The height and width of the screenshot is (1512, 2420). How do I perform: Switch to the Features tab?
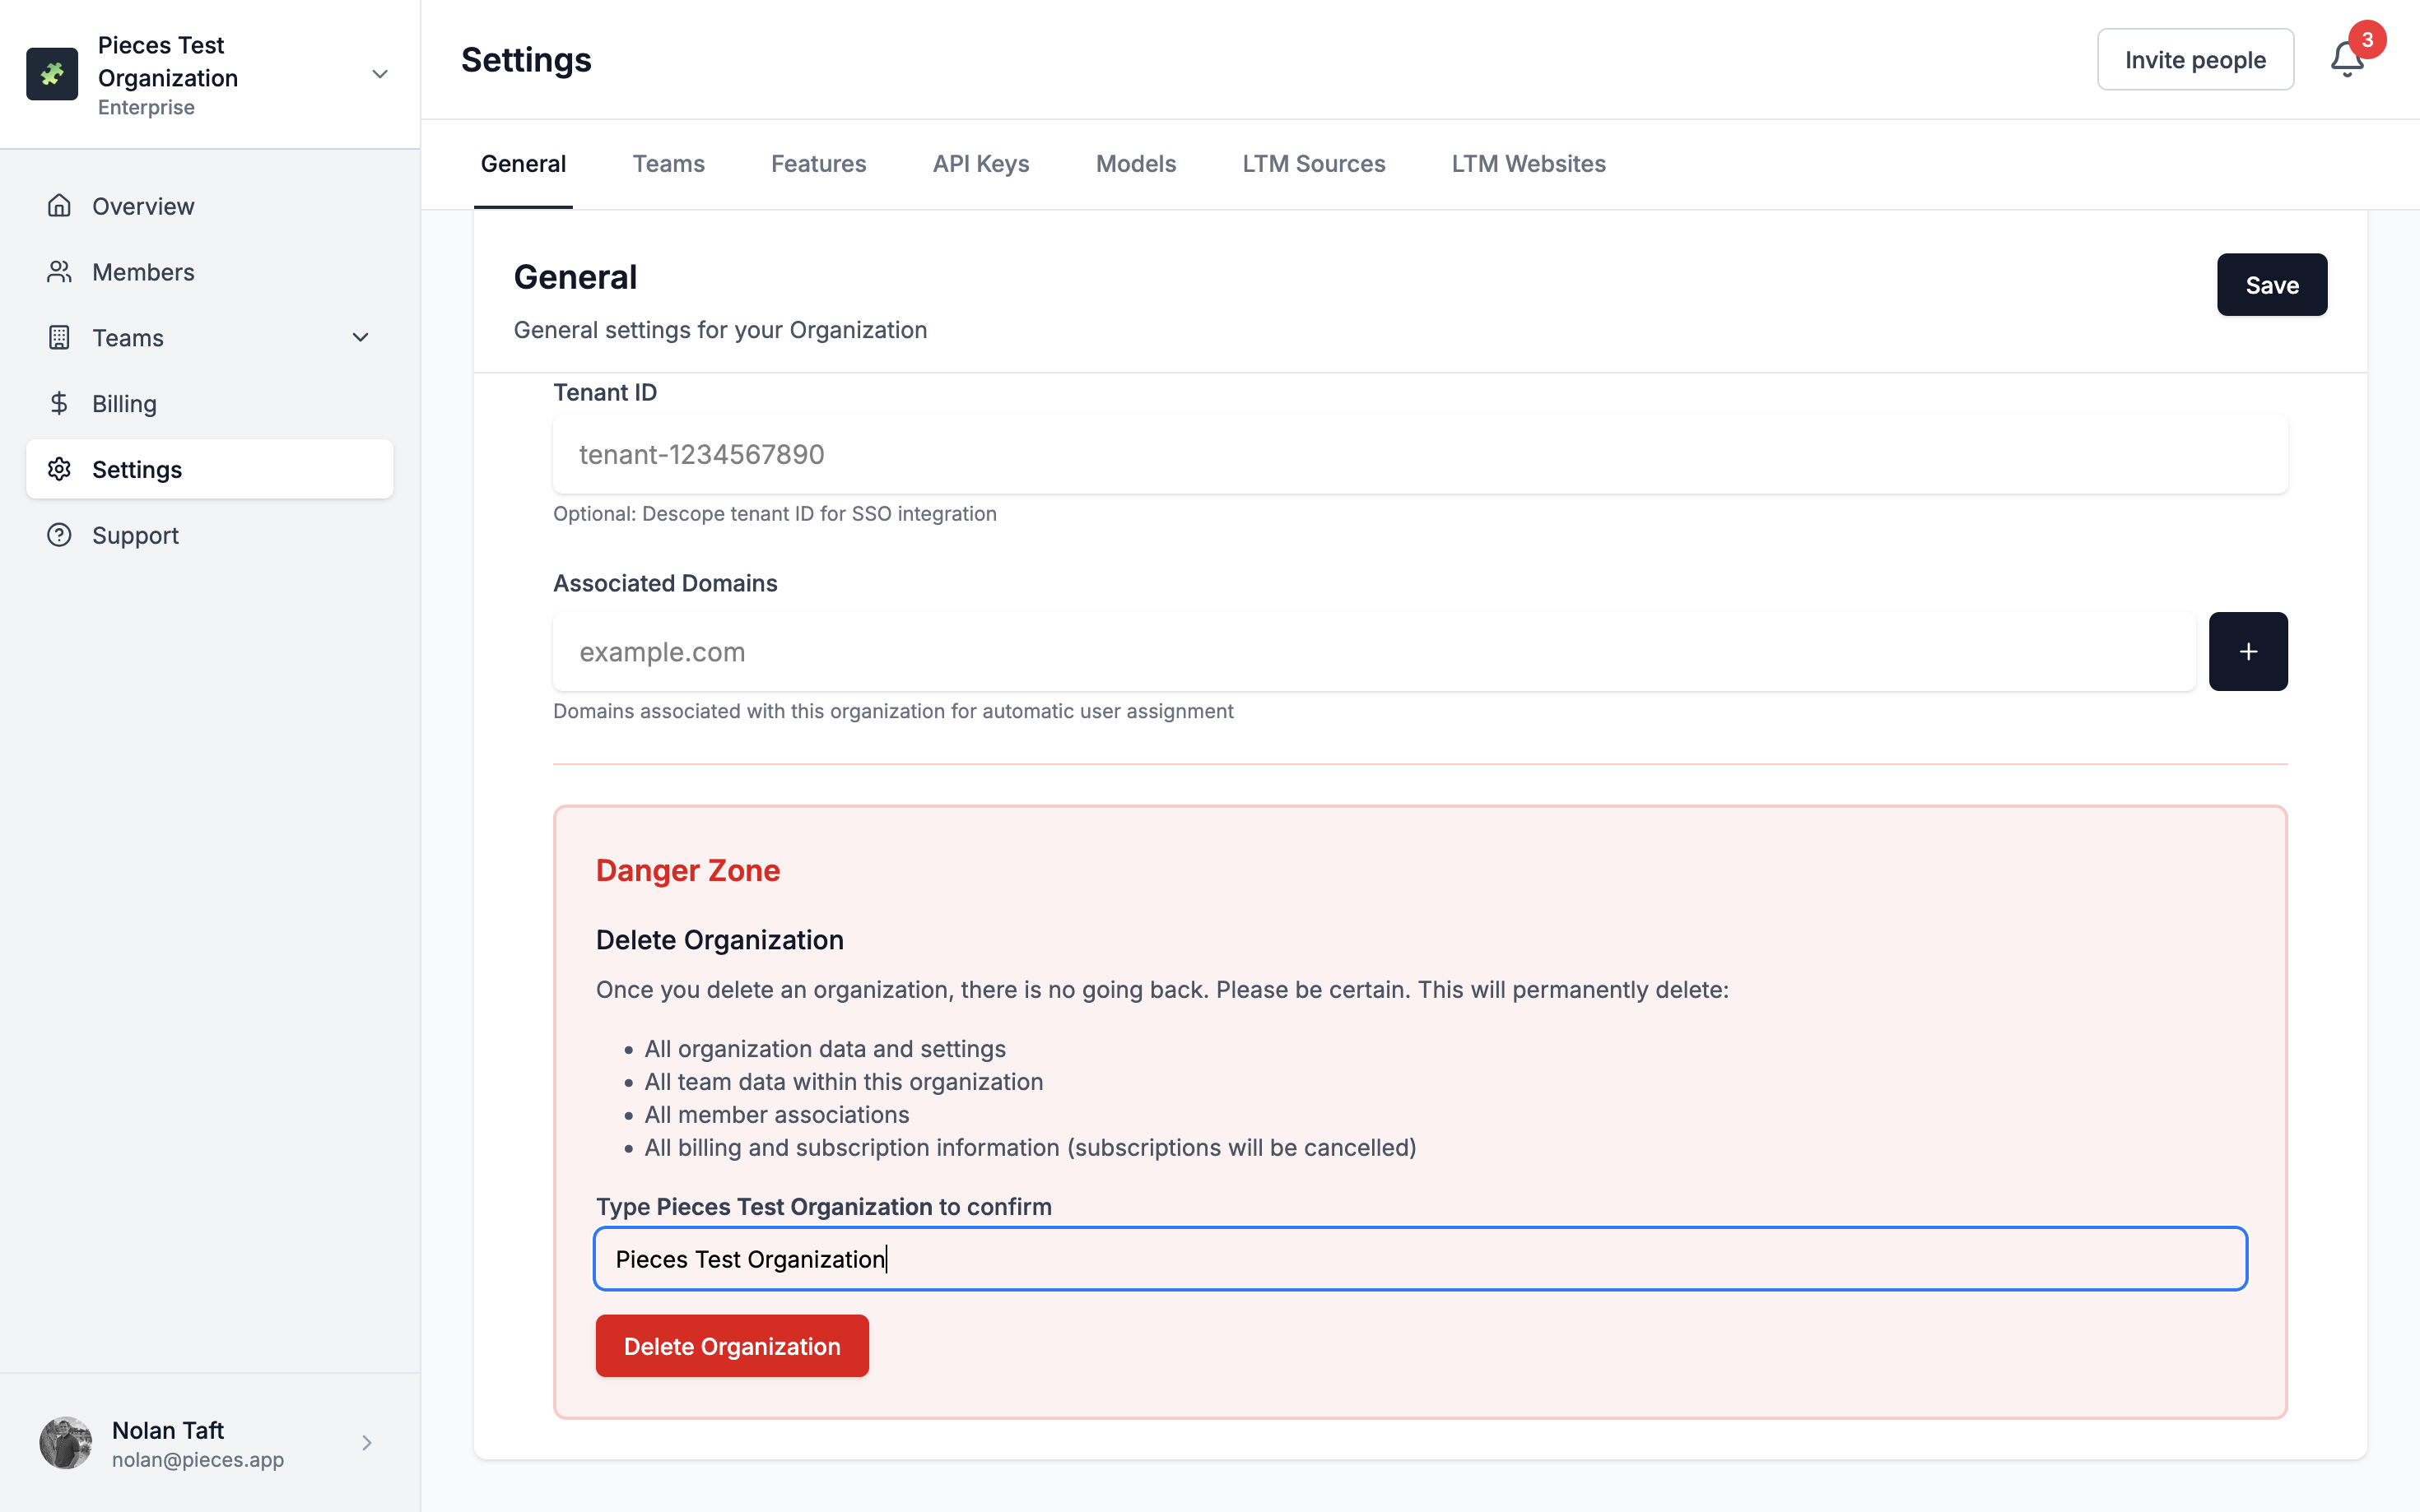click(817, 164)
